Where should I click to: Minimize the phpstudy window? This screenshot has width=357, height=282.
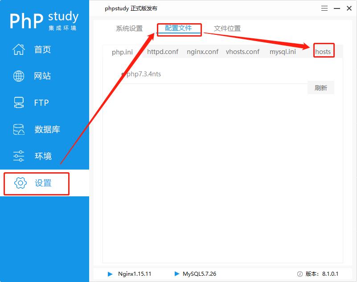337,8
